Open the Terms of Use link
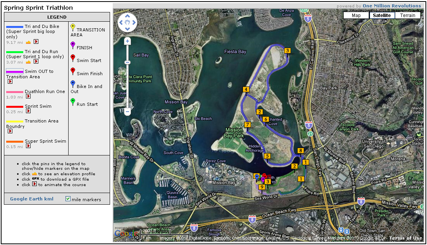The height and width of the screenshot is (245, 427). pyautogui.click(x=405, y=238)
